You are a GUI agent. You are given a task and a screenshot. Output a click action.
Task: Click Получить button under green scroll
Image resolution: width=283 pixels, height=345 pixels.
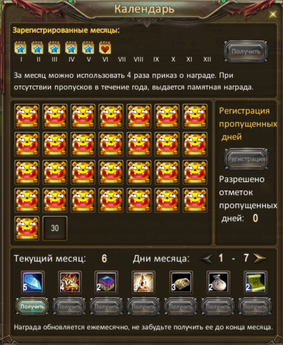(x=255, y=306)
